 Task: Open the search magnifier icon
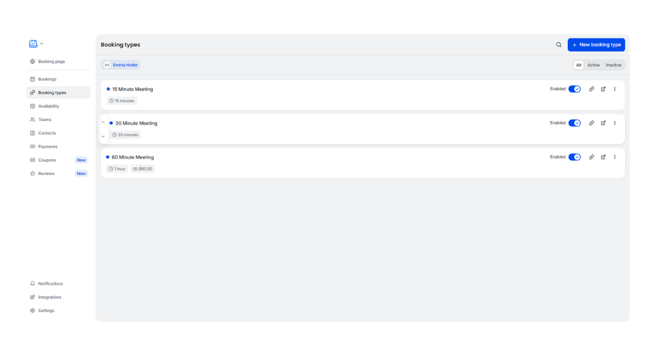point(558,44)
